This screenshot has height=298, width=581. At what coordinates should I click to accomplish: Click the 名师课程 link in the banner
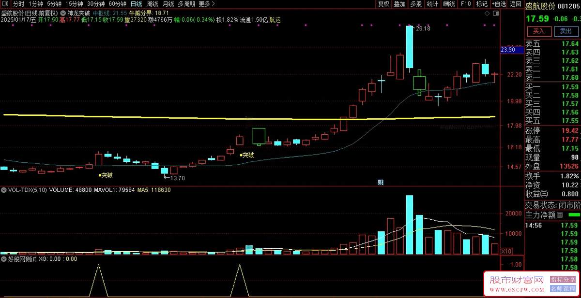(563, 288)
